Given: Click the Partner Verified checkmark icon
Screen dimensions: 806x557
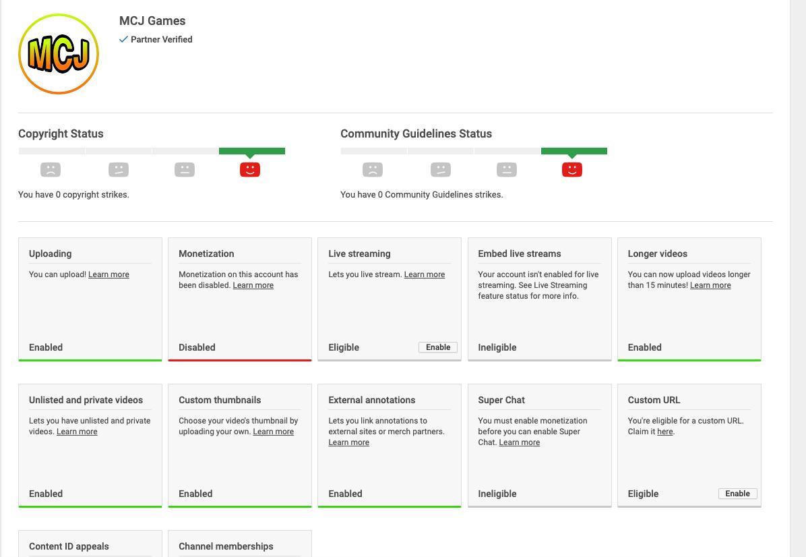Looking at the screenshot, I should 123,39.
